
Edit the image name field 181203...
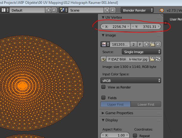tap(120, 44)
